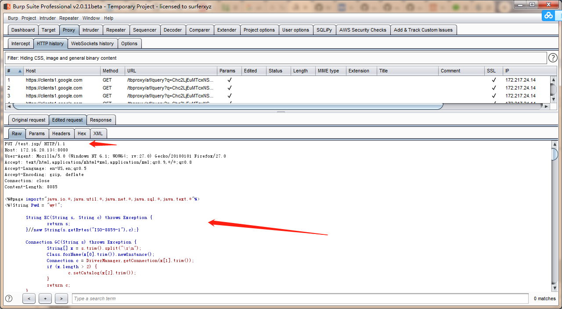Select history row 3 clients1.google.com
This screenshot has height=309, width=562.
(x=277, y=96)
